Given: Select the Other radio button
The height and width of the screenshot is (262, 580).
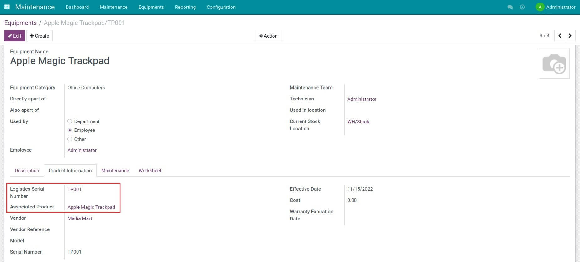Looking at the screenshot, I should click(x=70, y=139).
